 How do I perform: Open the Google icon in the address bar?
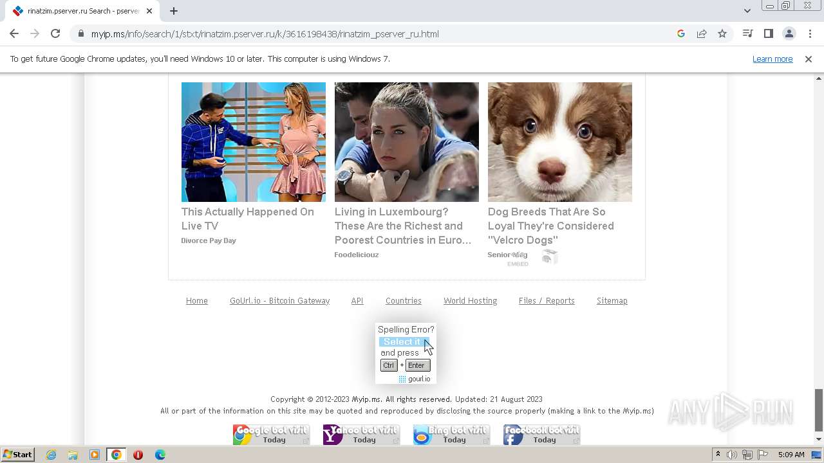[x=681, y=34]
